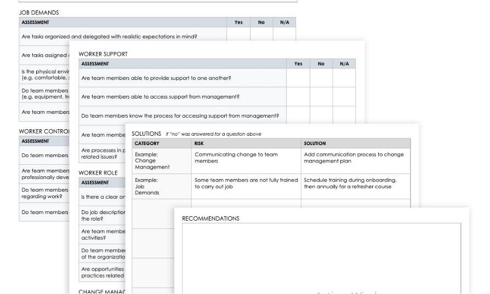Mark No for 'able to access support from management'

pos(321,97)
